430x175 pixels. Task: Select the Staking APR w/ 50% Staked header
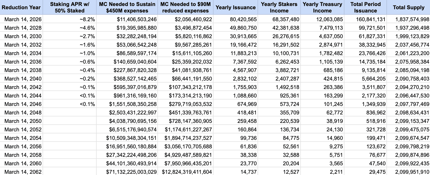click(x=70, y=7)
